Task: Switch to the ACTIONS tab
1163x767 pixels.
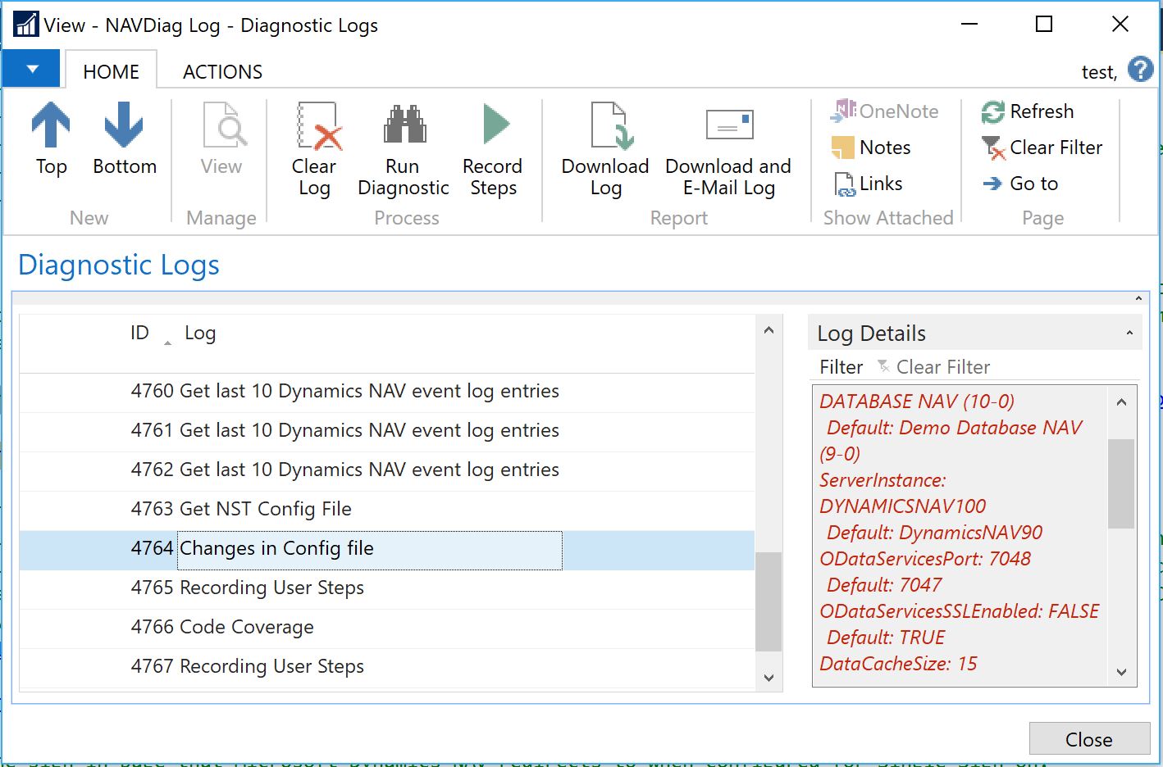Action: pyautogui.click(x=222, y=72)
